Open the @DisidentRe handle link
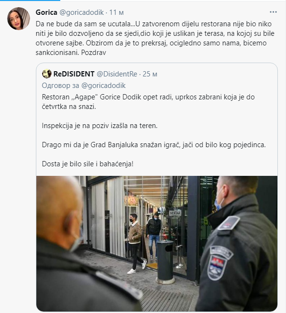This screenshot has height=313, width=286. click(x=117, y=74)
